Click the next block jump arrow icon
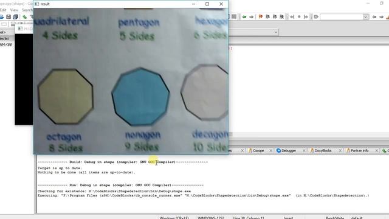 click(306, 16)
